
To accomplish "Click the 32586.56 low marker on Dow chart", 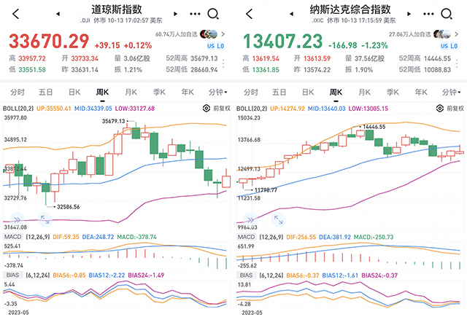I will coord(68,207).
